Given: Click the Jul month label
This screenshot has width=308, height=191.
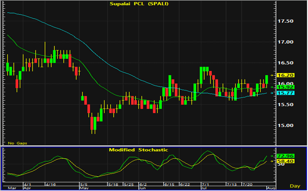Looking at the screenshot, I should point(204,188).
